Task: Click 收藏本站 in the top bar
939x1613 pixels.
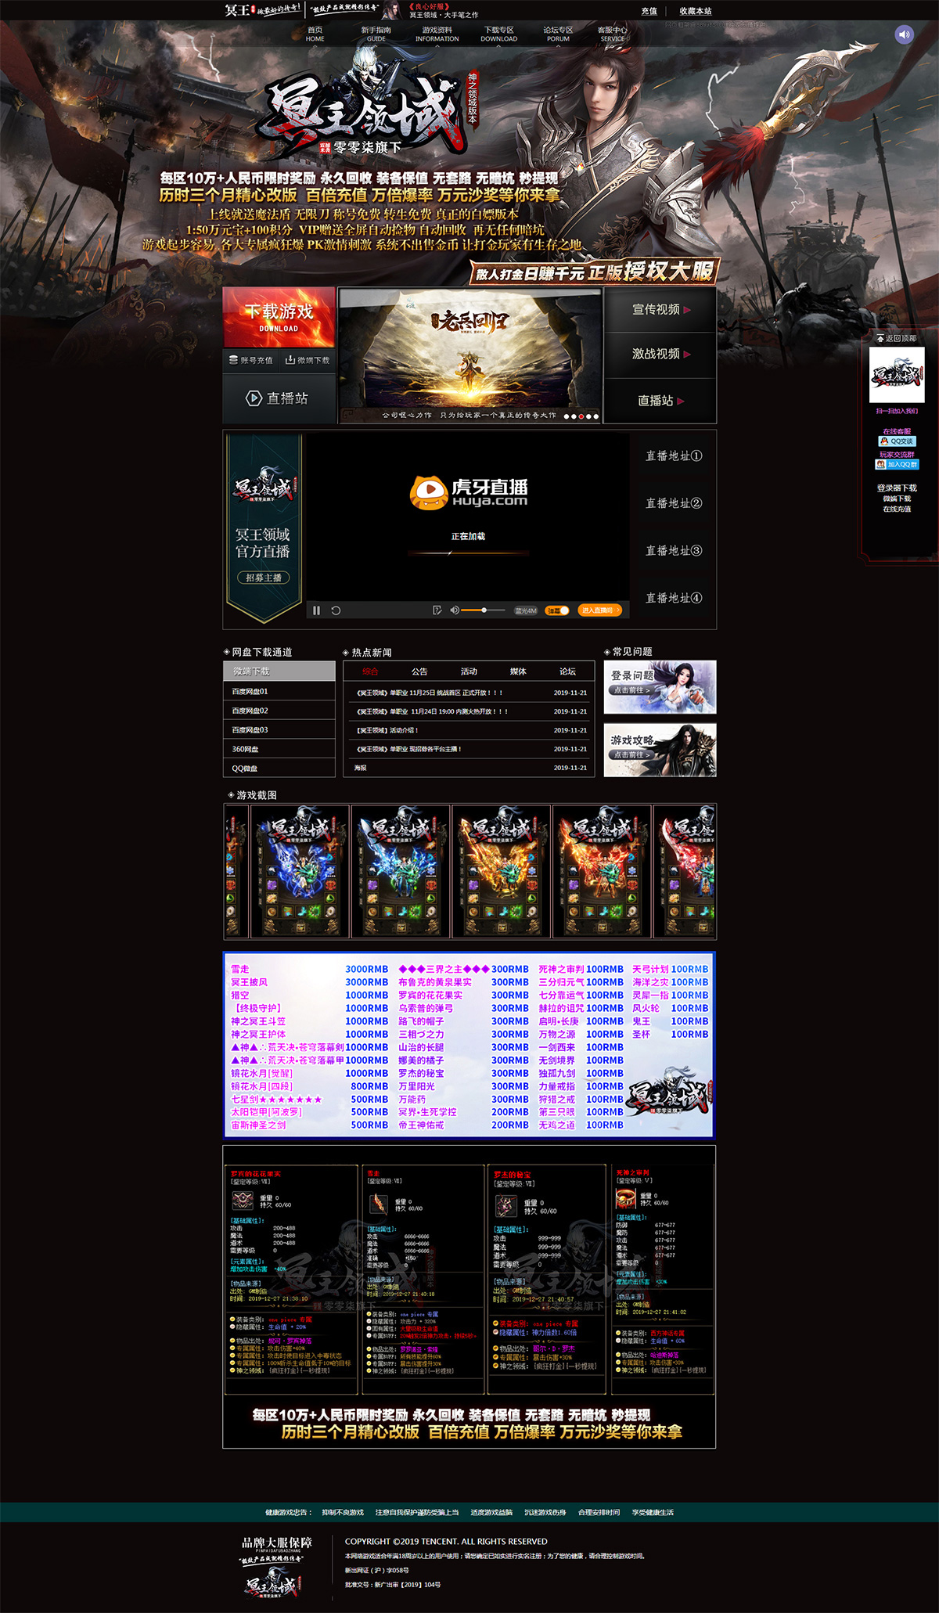Action: 696,11
